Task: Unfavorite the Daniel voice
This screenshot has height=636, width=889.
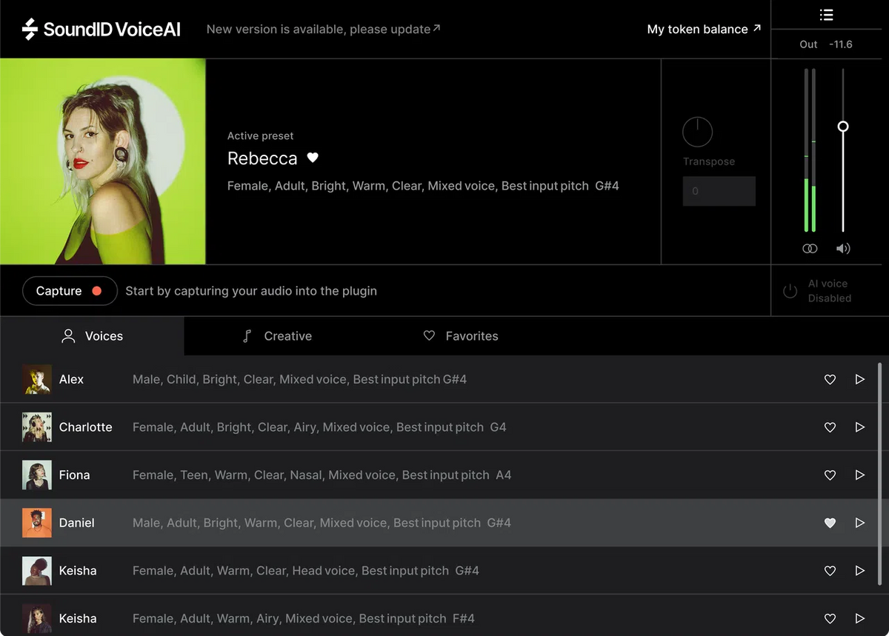Action: click(830, 523)
